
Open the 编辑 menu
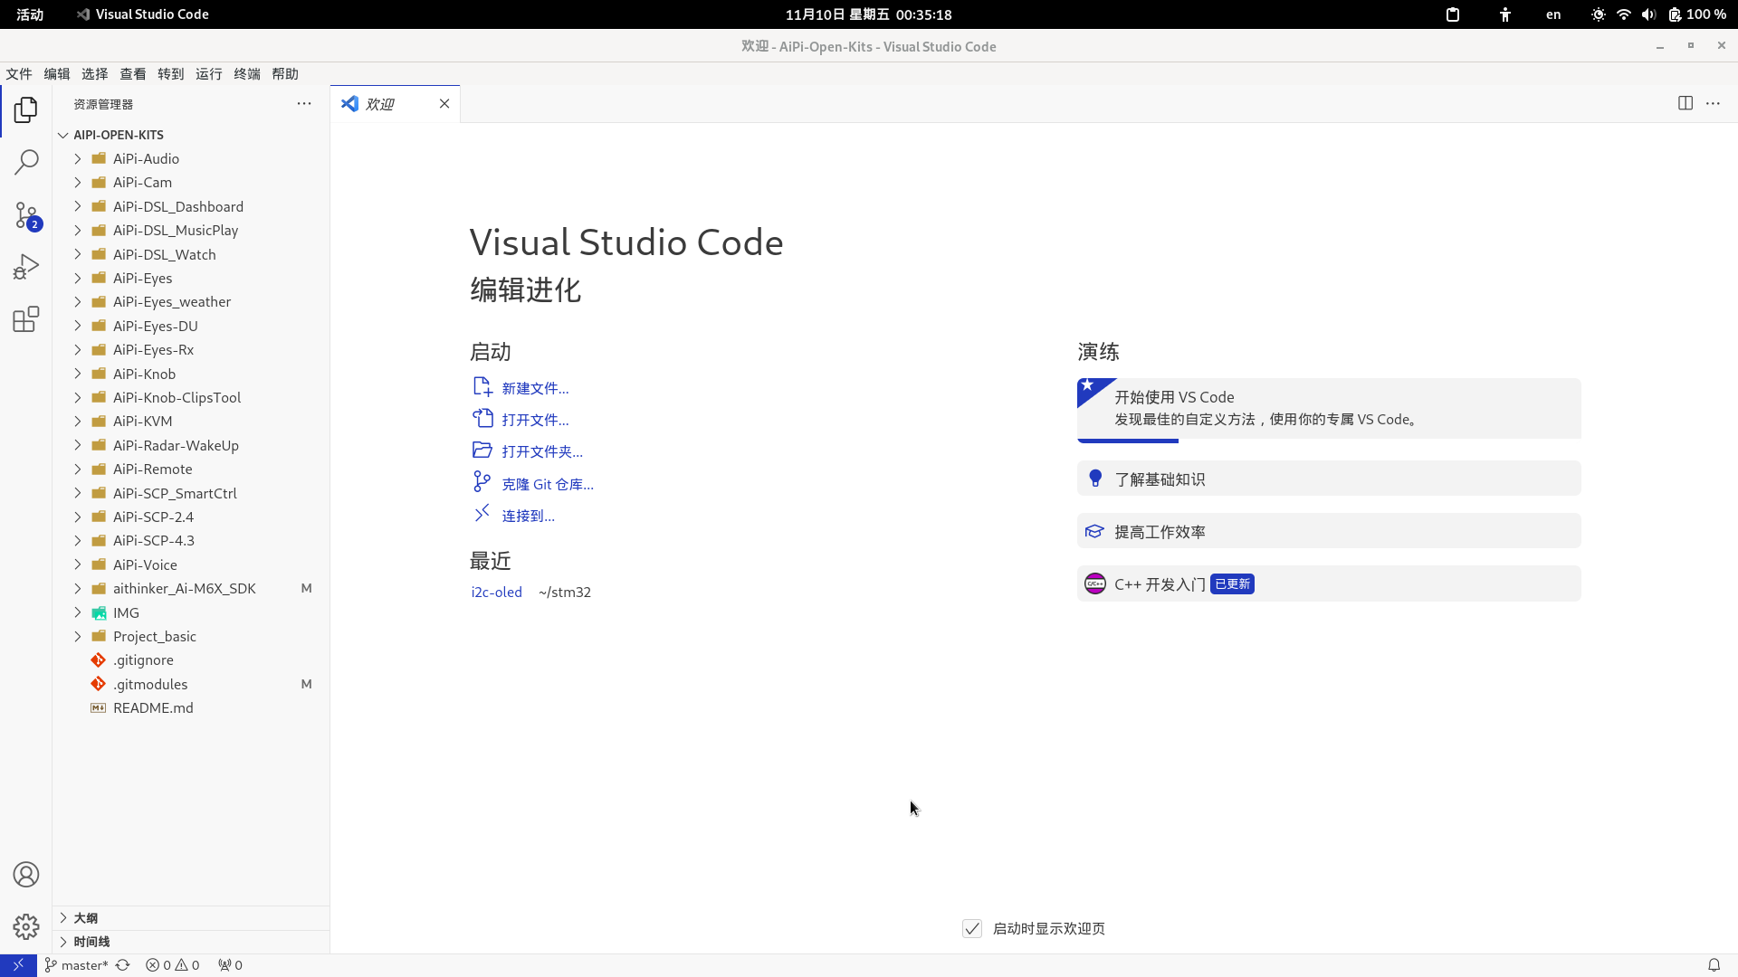coord(57,74)
